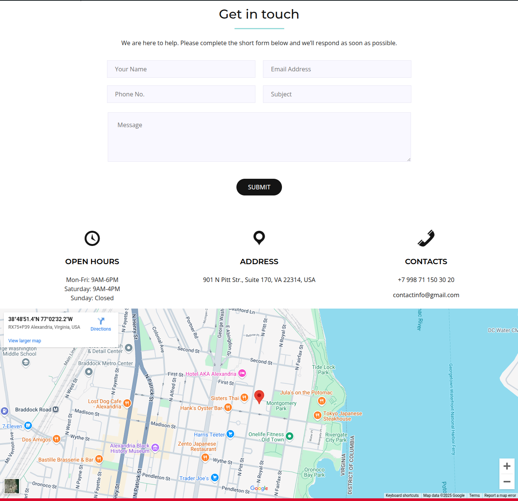Viewport: 518px width, 501px height.
Task: Select the Subject input box
Action: (x=337, y=94)
